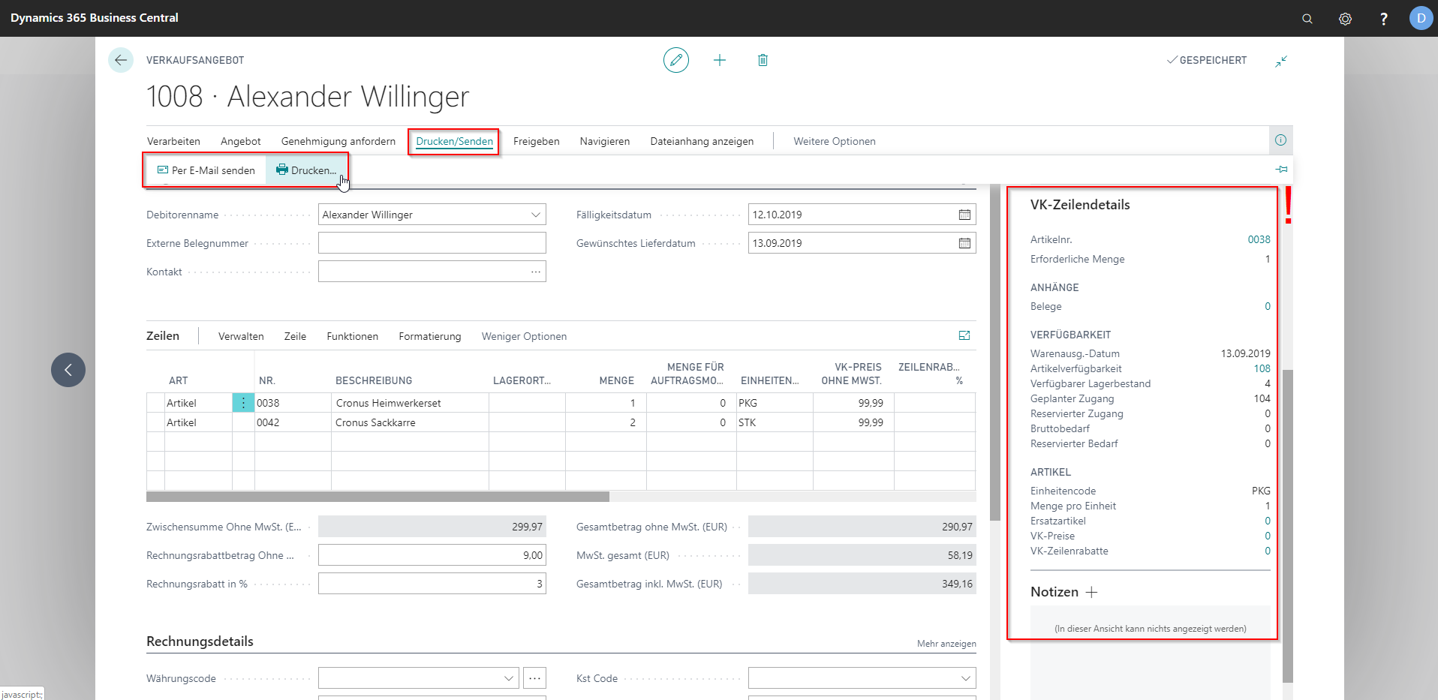
Task: Open Formatierung in Zeilen section
Action: [430, 336]
